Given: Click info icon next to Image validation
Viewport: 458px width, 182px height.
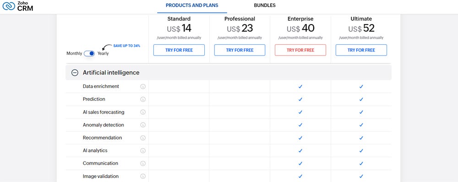Looking at the screenshot, I should click(x=143, y=176).
